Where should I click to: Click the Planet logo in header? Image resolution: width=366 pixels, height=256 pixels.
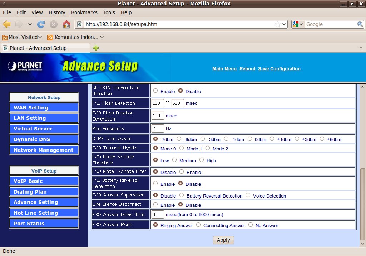tap(25, 66)
